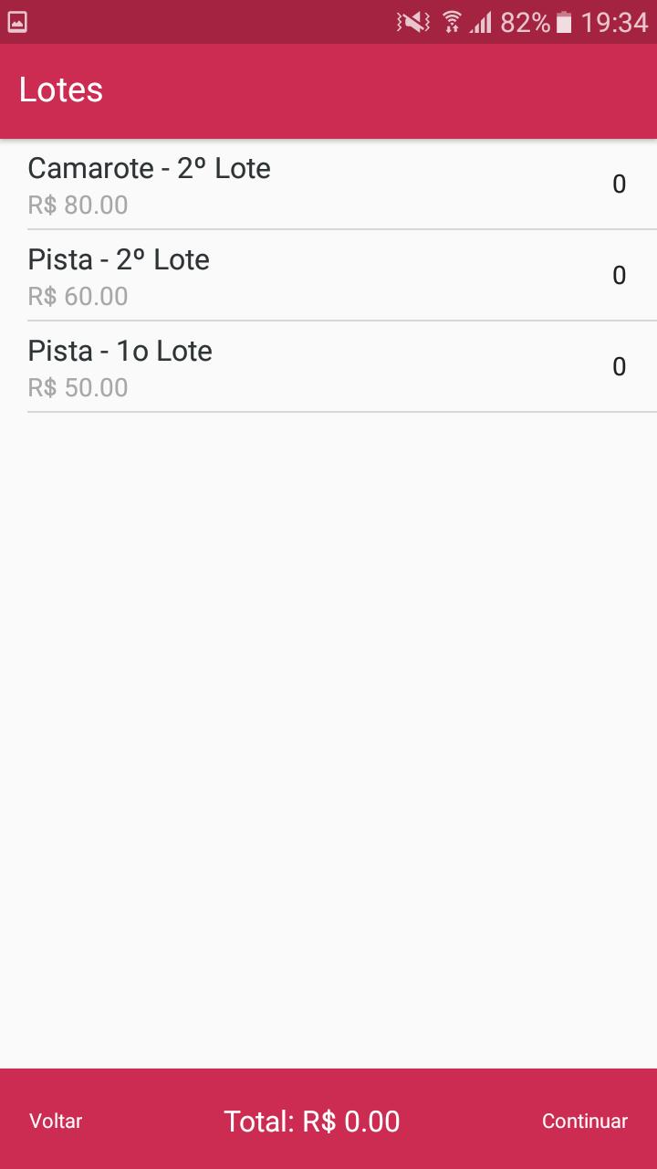
Task: Pick the Pista - 1o Lote ticket
Action: [x=120, y=352]
